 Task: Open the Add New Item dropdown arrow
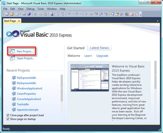click(20, 14)
